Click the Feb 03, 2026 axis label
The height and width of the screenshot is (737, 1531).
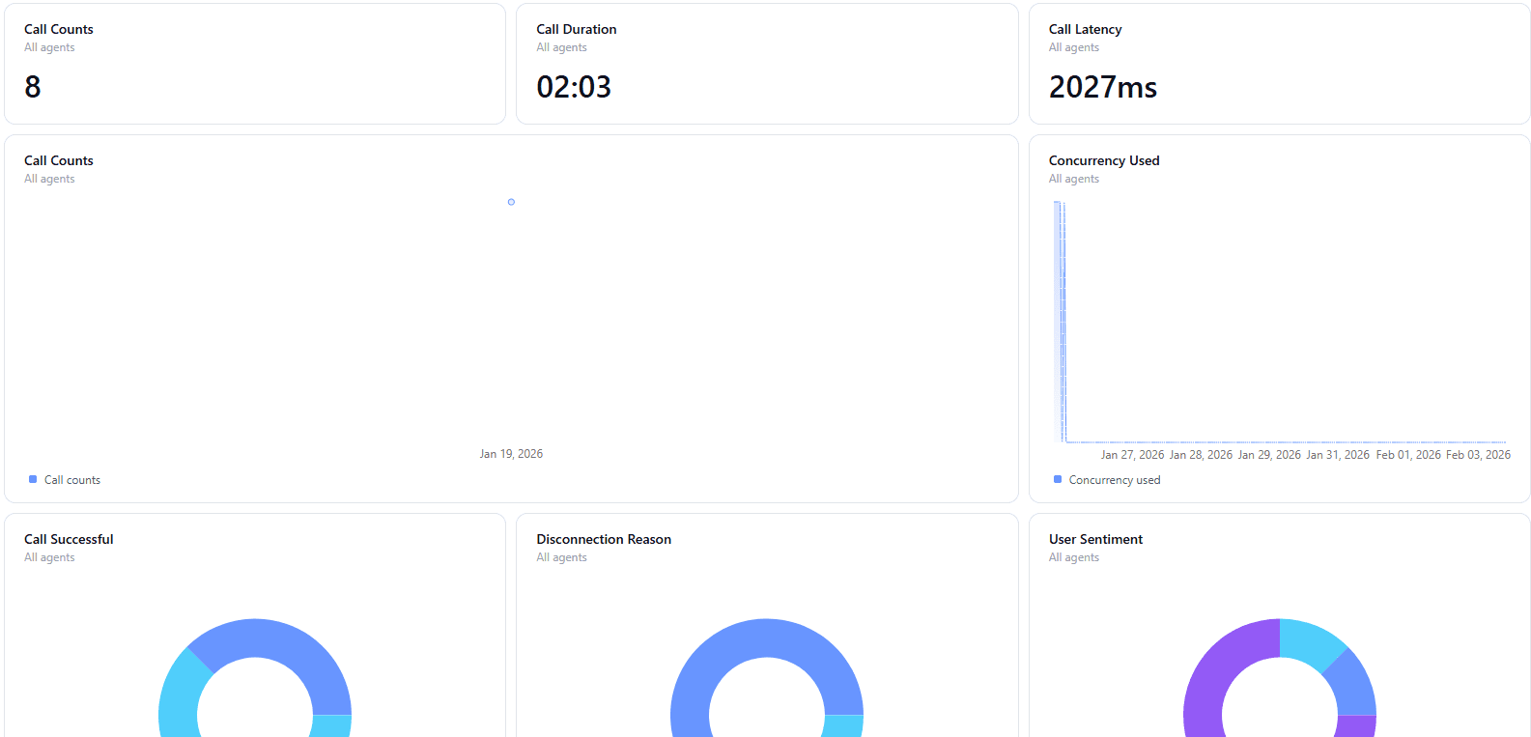[x=1478, y=455]
